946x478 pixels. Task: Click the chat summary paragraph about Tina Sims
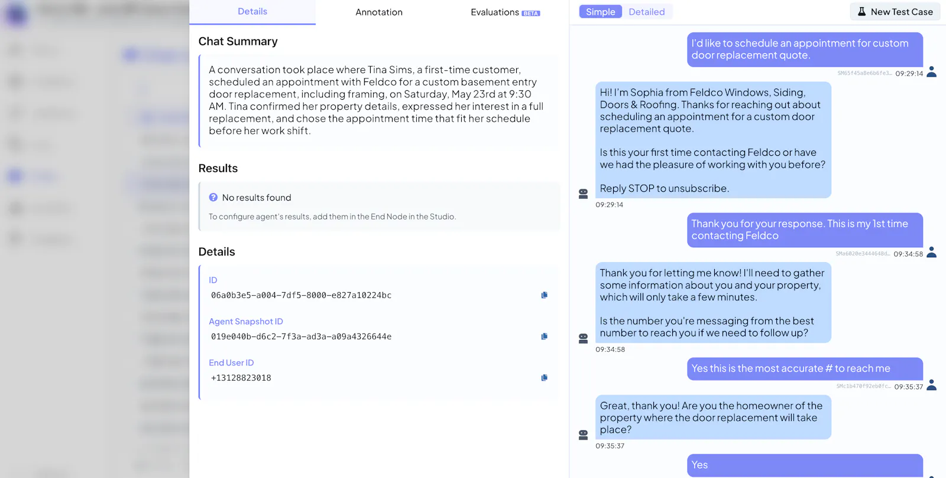[377, 100]
